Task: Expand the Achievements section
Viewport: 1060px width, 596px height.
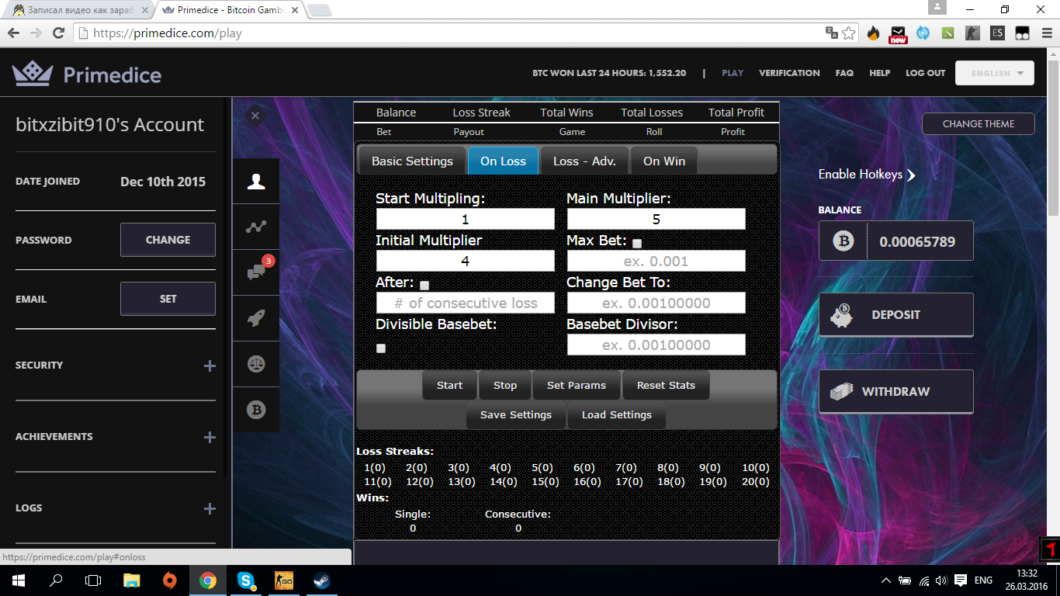Action: [210, 437]
